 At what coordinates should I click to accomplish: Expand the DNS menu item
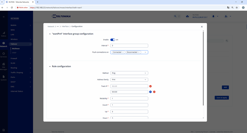(x=20, y=87)
